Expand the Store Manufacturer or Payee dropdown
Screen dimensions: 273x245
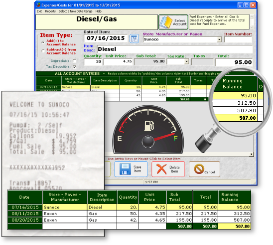coord(219,39)
